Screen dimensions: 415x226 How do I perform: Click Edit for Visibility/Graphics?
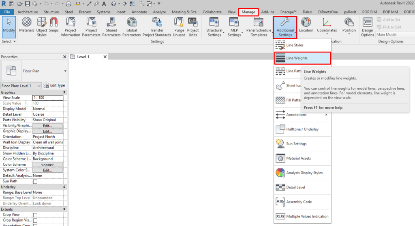tap(47, 126)
